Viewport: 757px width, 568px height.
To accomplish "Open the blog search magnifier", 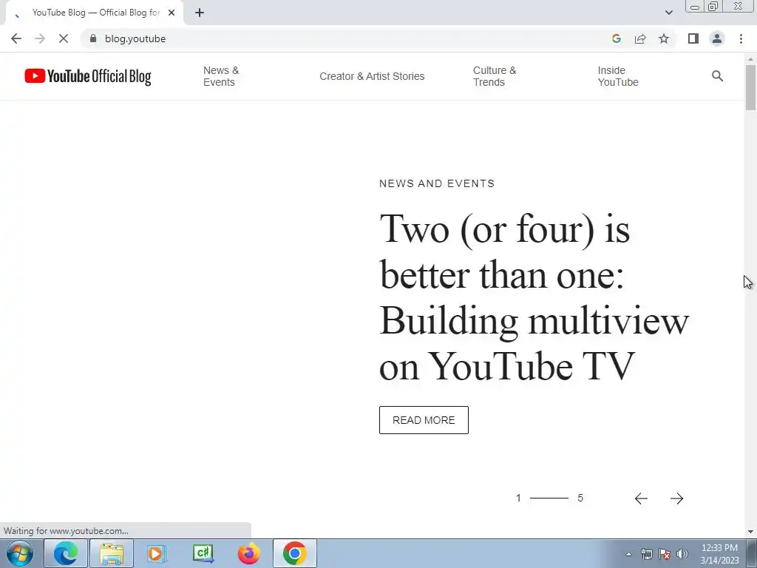I will tap(717, 76).
